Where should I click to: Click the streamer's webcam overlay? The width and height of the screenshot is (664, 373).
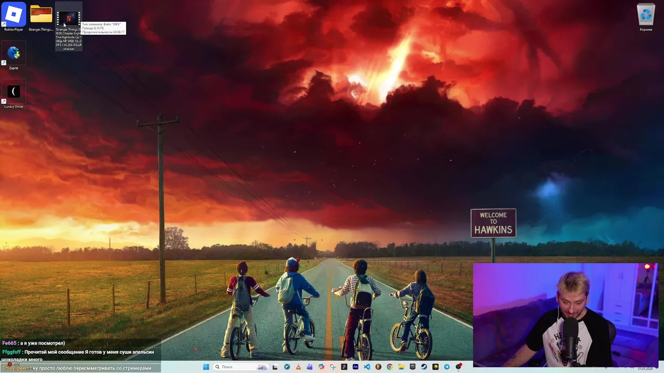pos(566,315)
